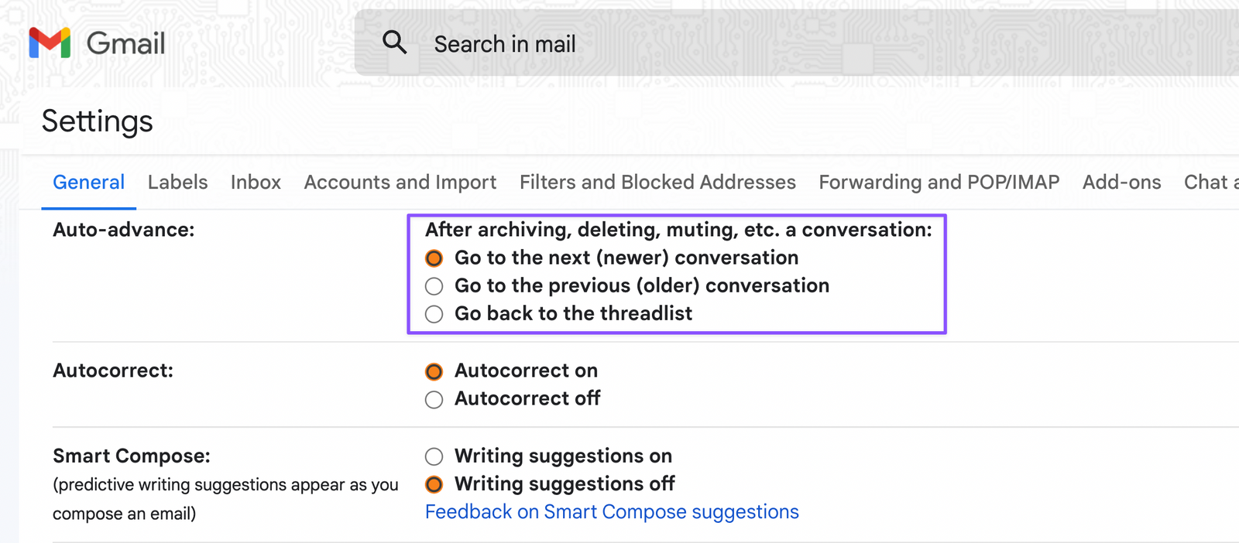Click the search magnifier icon

pyautogui.click(x=396, y=43)
